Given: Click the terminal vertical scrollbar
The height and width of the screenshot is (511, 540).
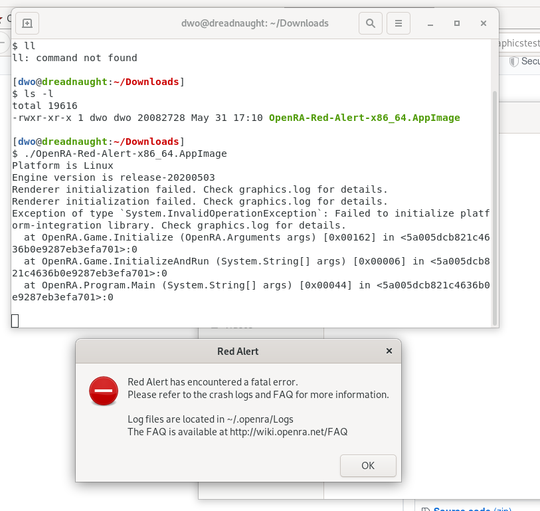Looking at the screenshot, I should [495, 209].
